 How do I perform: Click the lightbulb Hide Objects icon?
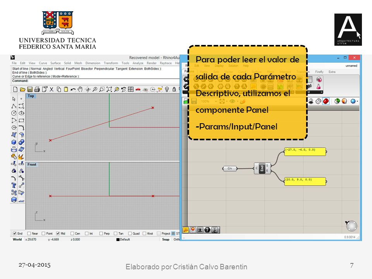pyautogui.click(x=167, y=90)
